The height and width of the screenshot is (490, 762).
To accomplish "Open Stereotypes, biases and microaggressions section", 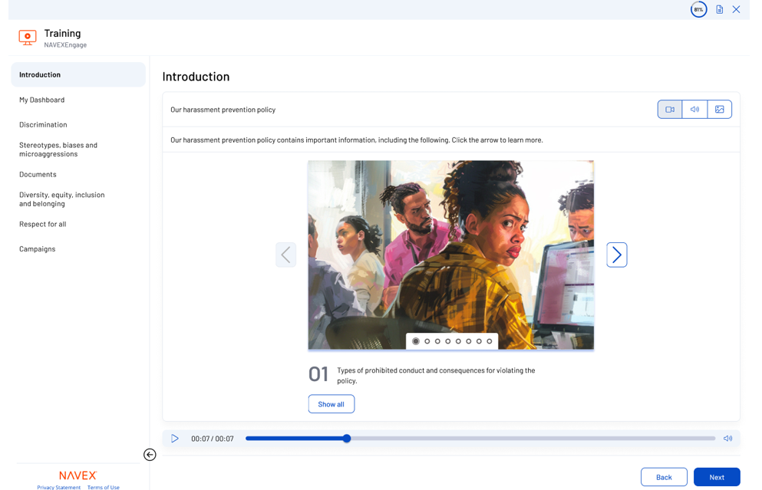I will (x=58, y=150).
